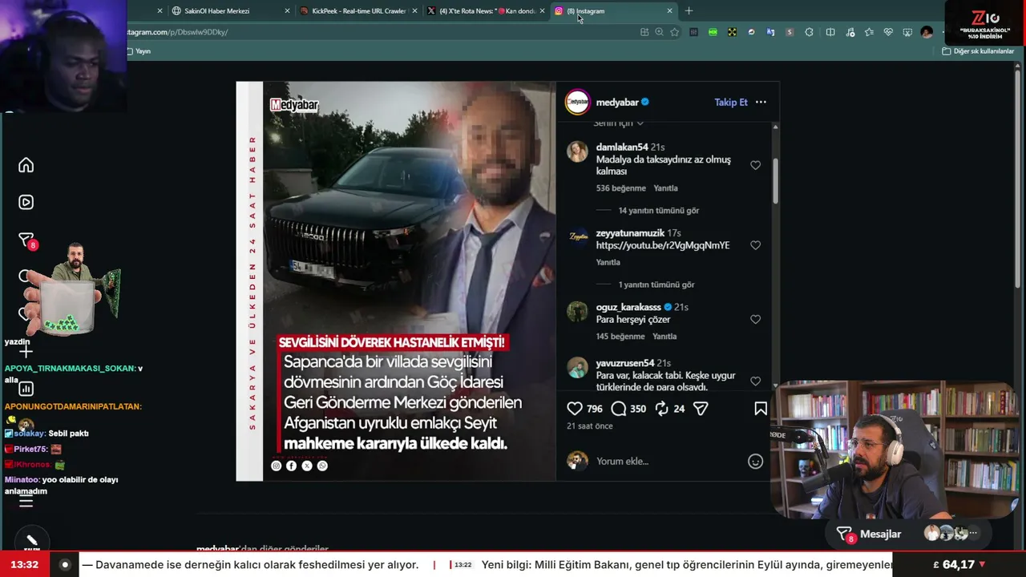Screen dimensions: 1026x577
Task: Open the Favorites star-list toolbar icon
Action: pos(869,32)
